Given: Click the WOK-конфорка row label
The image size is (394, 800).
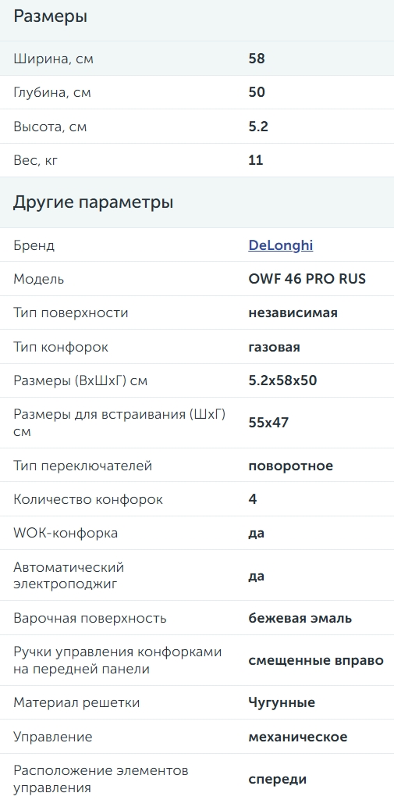Looking at the screenshot, I should pos(66,533).
